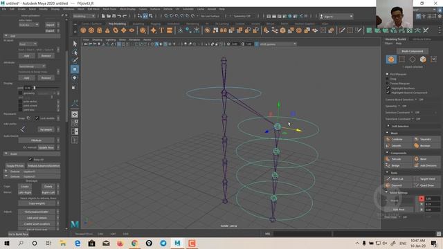Click the Open Scene folder icon
The width and height of the screenshot is (443, 249).
pyautogui.click(x=109, y=16)
